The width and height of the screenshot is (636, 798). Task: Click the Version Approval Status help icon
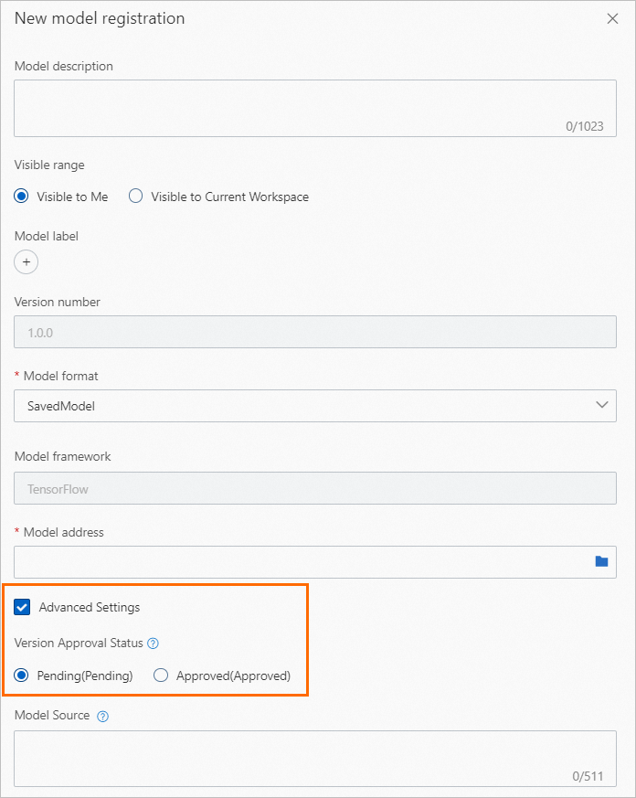pos(153,644)
